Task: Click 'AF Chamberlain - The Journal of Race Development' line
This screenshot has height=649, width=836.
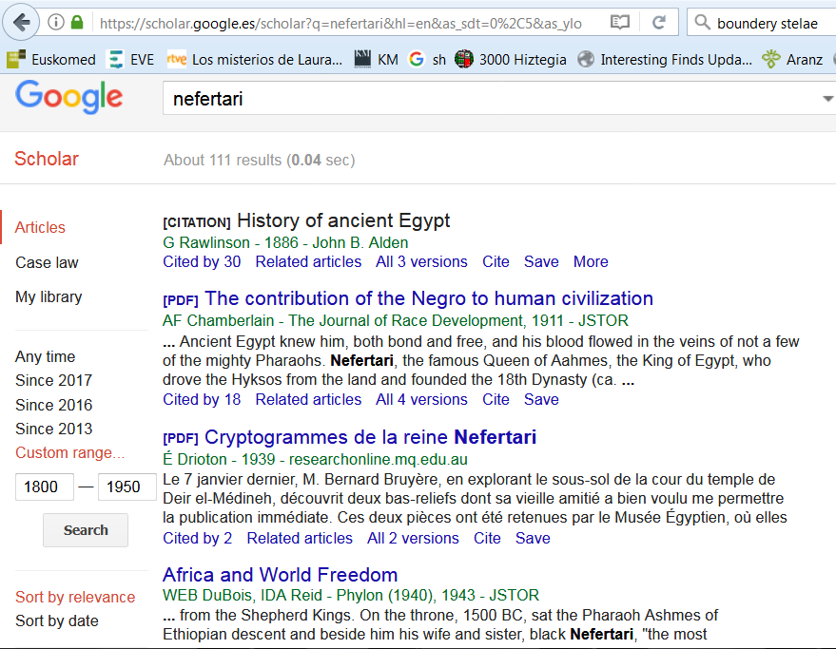Action: pos(396,320)
